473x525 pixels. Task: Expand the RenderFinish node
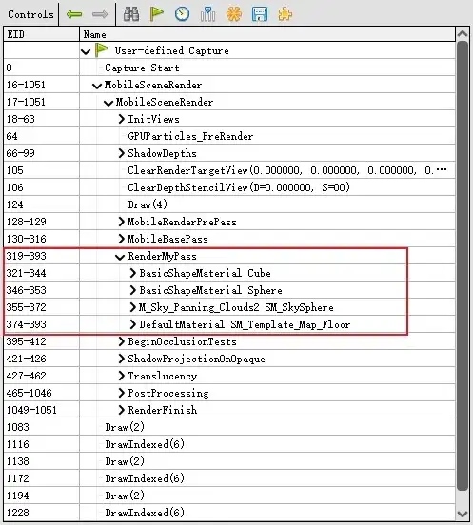click(x=122, y=410)
